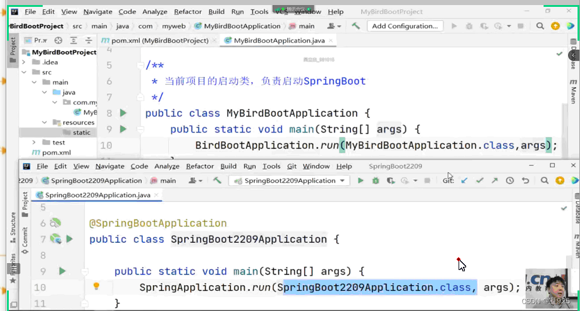
Task: Close the MyBirdBootApplication.java tab
Action: 331,40
